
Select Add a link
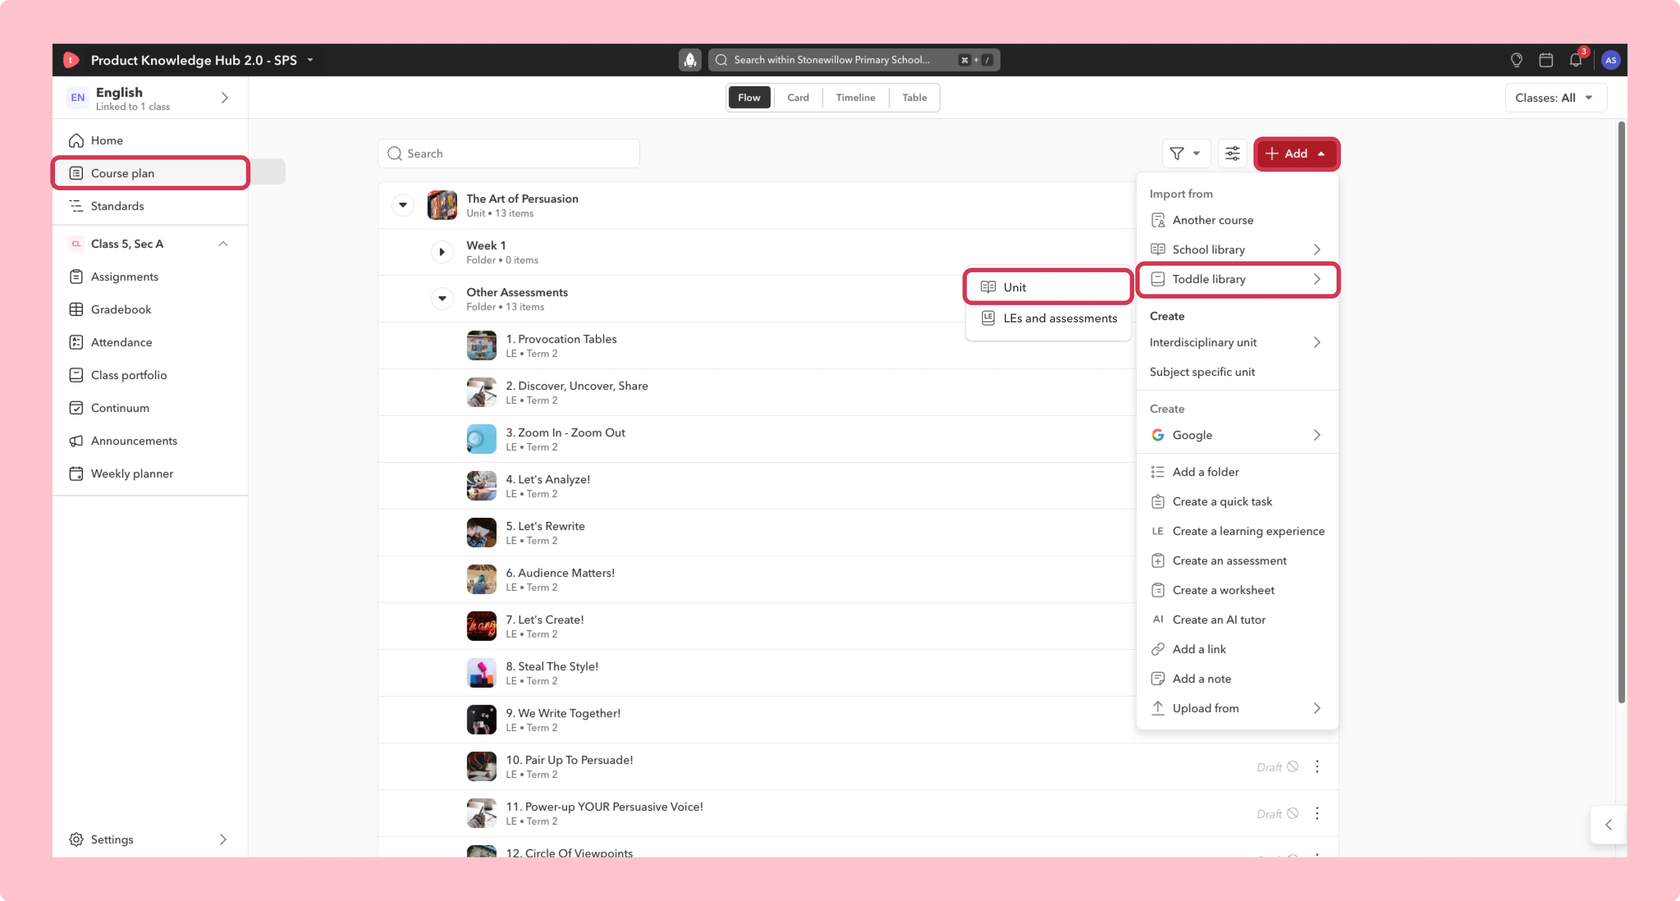(1237, 649)
